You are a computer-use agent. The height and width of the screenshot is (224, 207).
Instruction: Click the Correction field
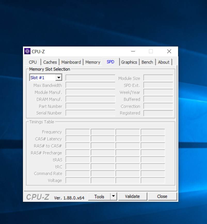tap(158, 106)
